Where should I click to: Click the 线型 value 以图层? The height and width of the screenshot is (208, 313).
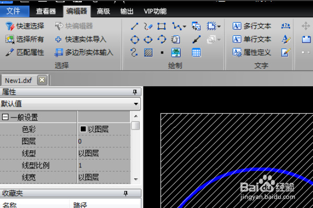coord(104,153)
